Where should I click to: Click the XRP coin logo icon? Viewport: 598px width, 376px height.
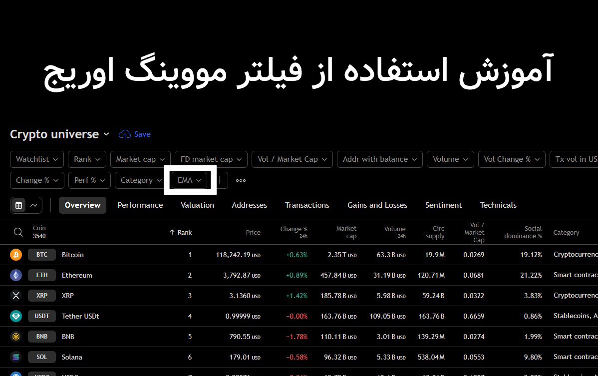(15, 295)
